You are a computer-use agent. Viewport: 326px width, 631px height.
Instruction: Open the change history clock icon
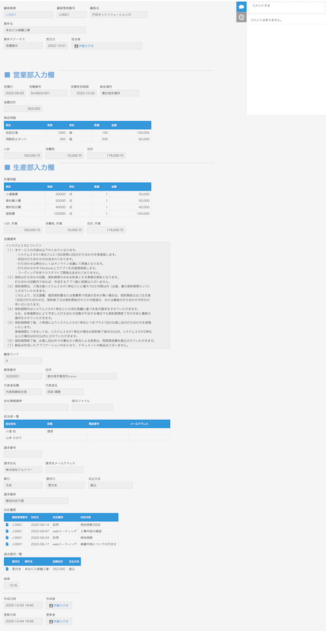coord(241,18)
